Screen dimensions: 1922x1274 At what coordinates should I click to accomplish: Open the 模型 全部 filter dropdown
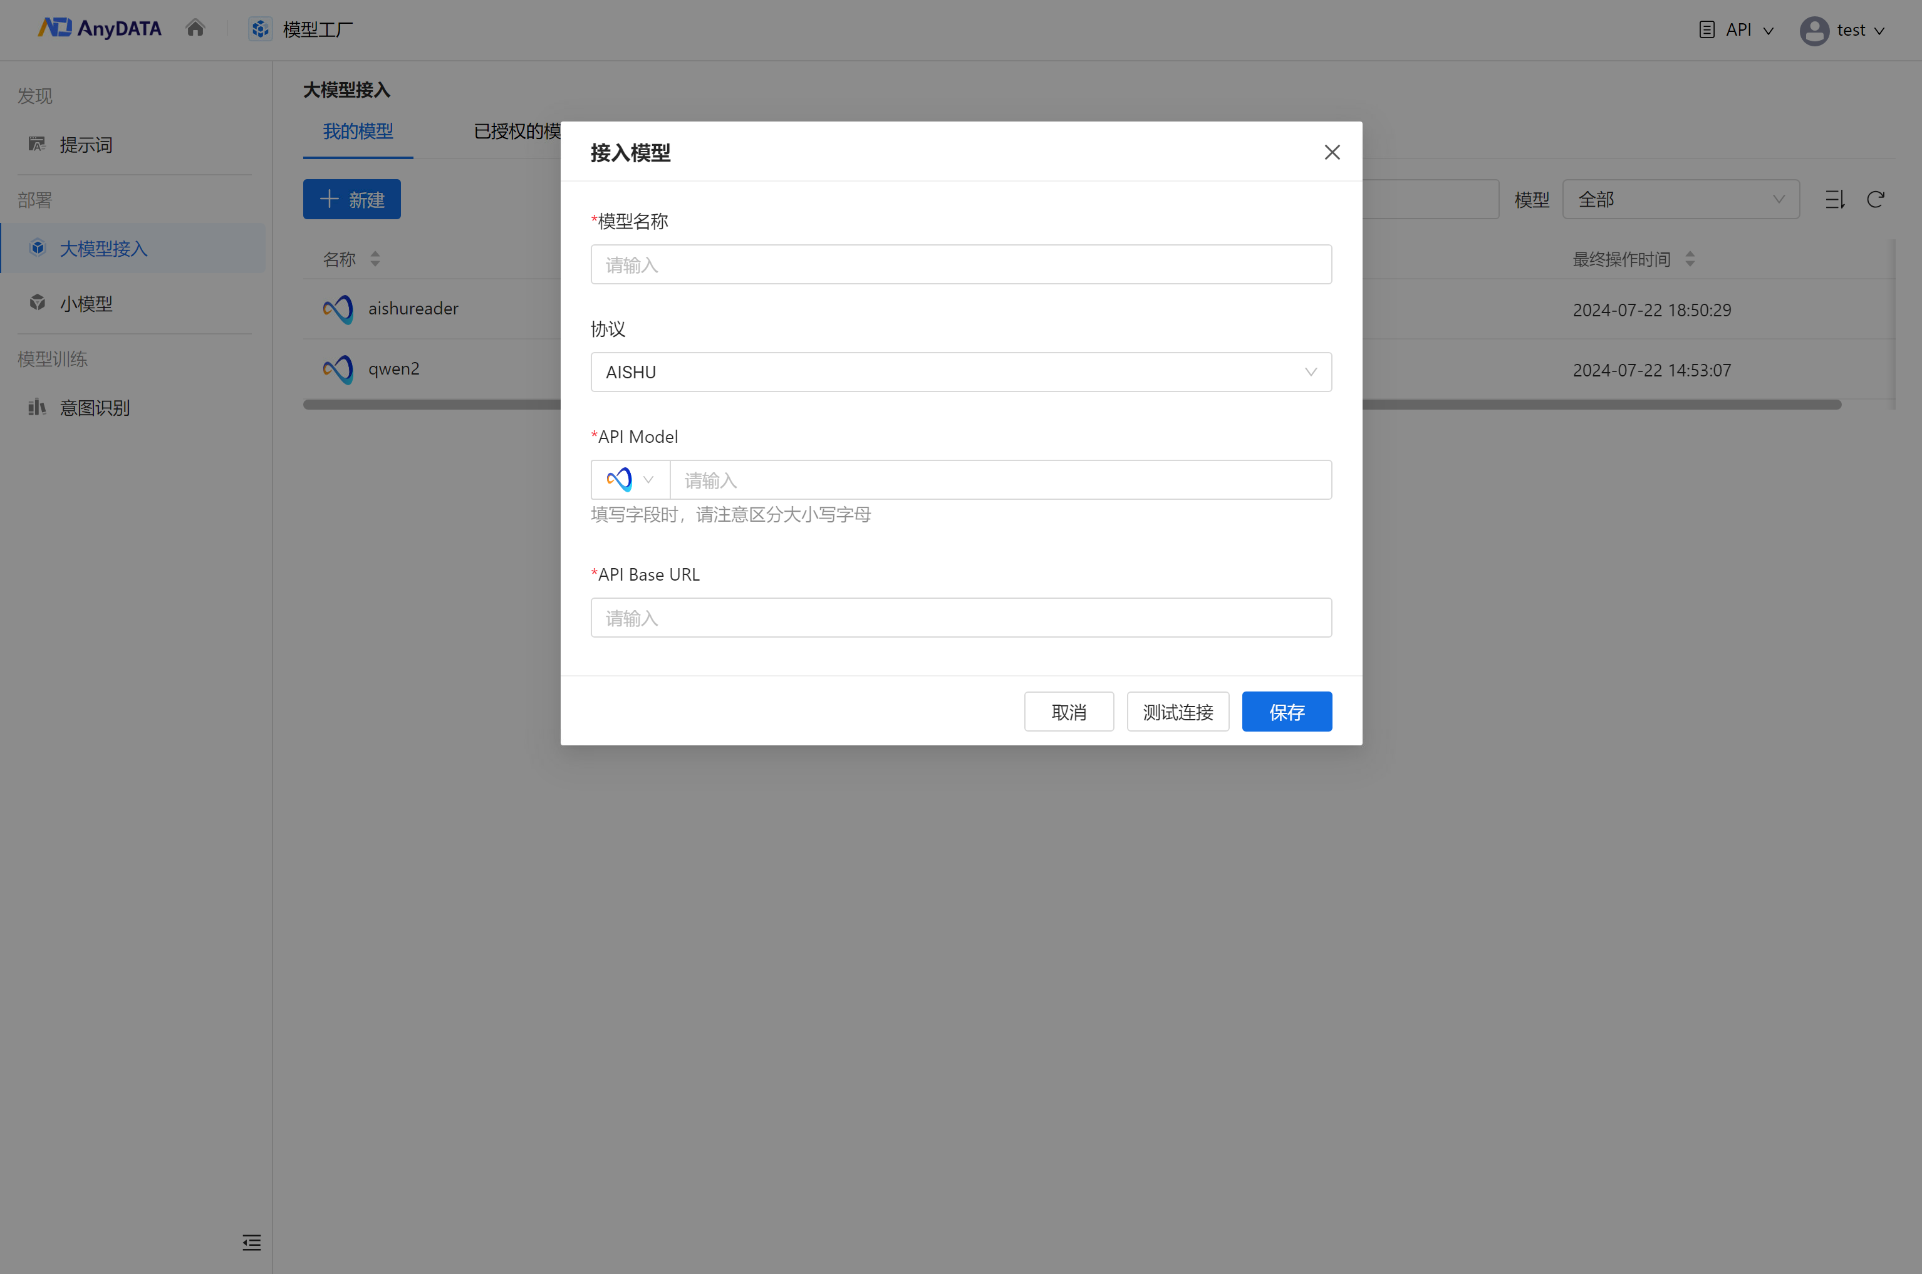1681,199
